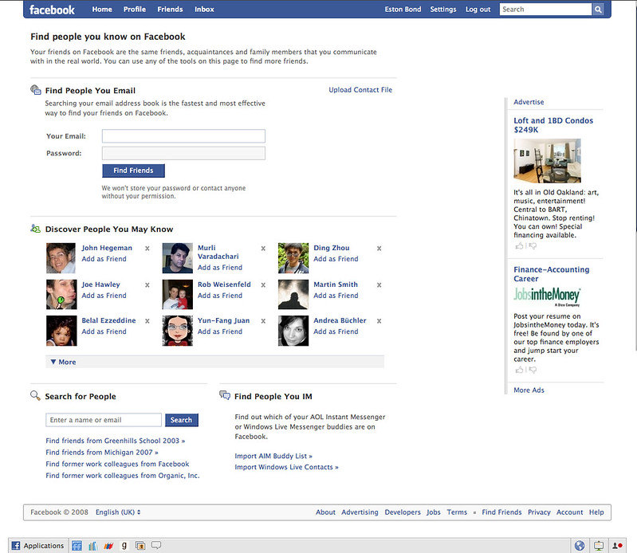Dismiss Belal Ezzeddine suggestion with X
This screenshot has width=637, height=553.
tap(147, 321)
